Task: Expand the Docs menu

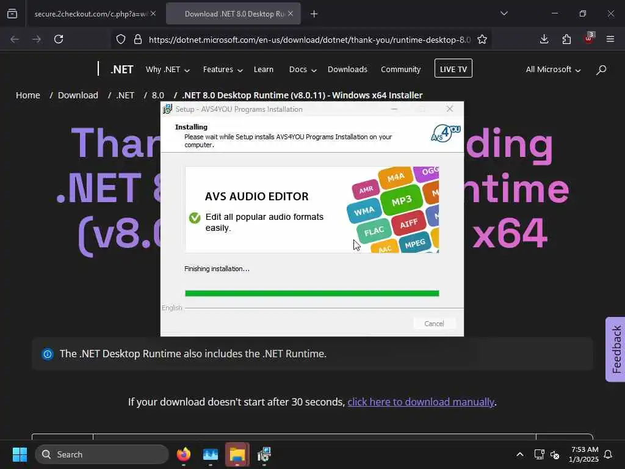Action: coord(303,70)
